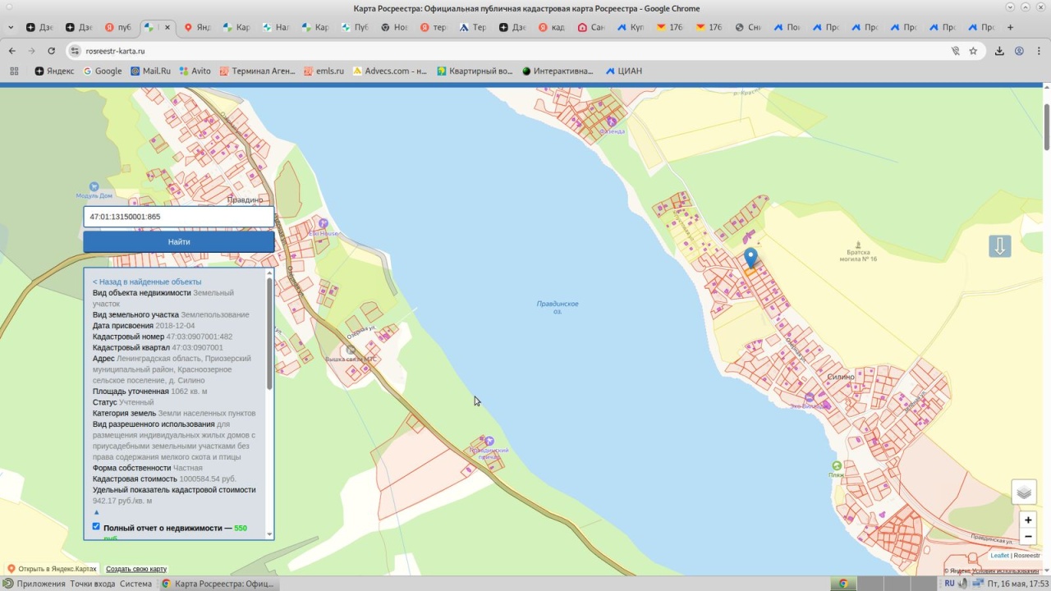The image size is (1051, 591).
Task: Go back with the browser back arrow
Action: pos(12,51)
